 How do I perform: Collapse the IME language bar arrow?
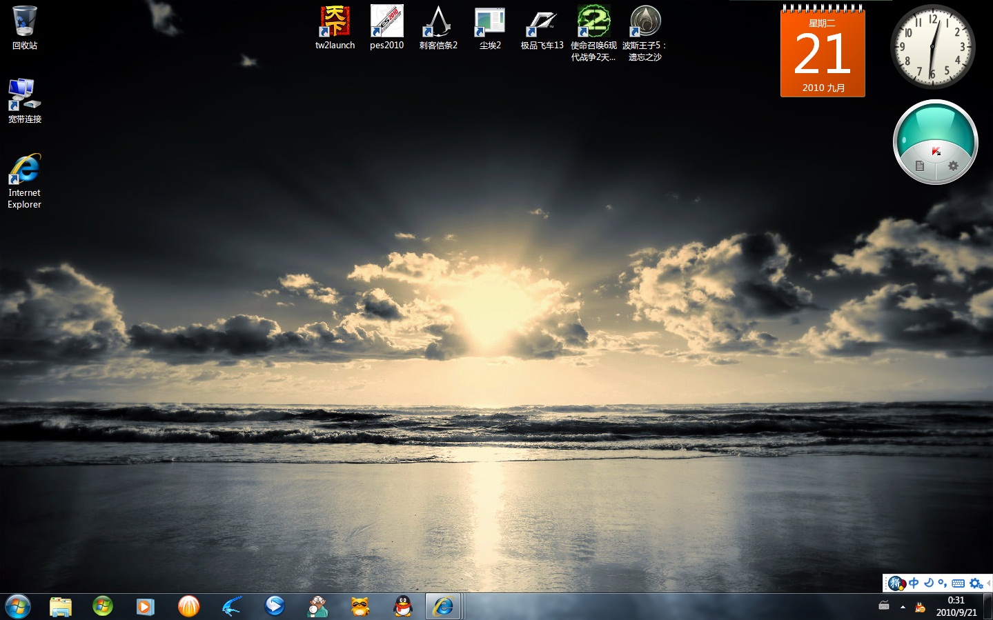tap(989, 583)
